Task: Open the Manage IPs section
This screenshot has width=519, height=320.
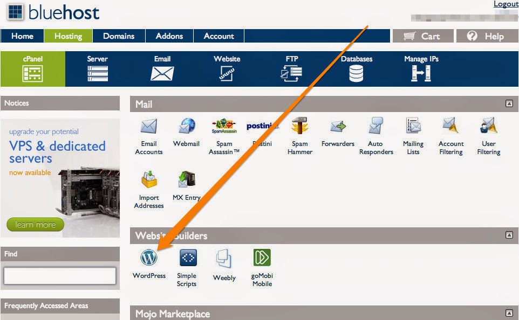Action: 421,69
